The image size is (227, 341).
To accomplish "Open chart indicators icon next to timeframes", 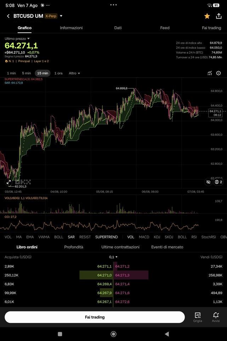I will point(209,73).
